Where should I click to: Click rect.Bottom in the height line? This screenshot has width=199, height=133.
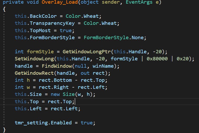tap(55, 80)
